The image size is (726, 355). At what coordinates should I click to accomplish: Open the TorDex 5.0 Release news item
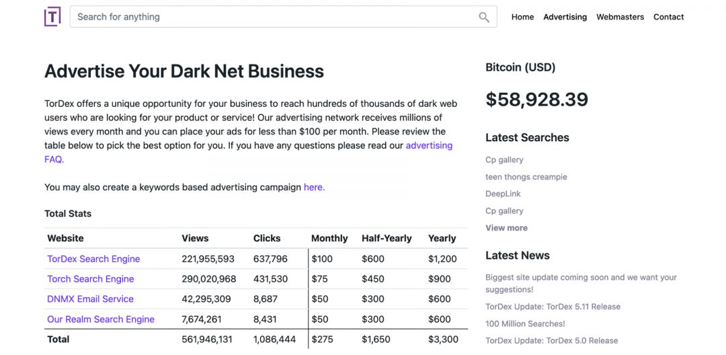(551, 340)
